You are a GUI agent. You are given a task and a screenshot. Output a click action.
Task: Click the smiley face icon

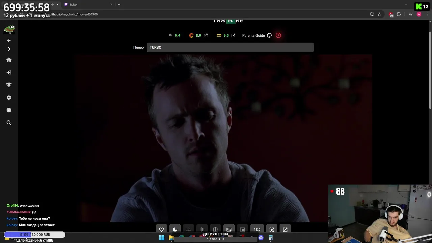(x=269, y=35)
